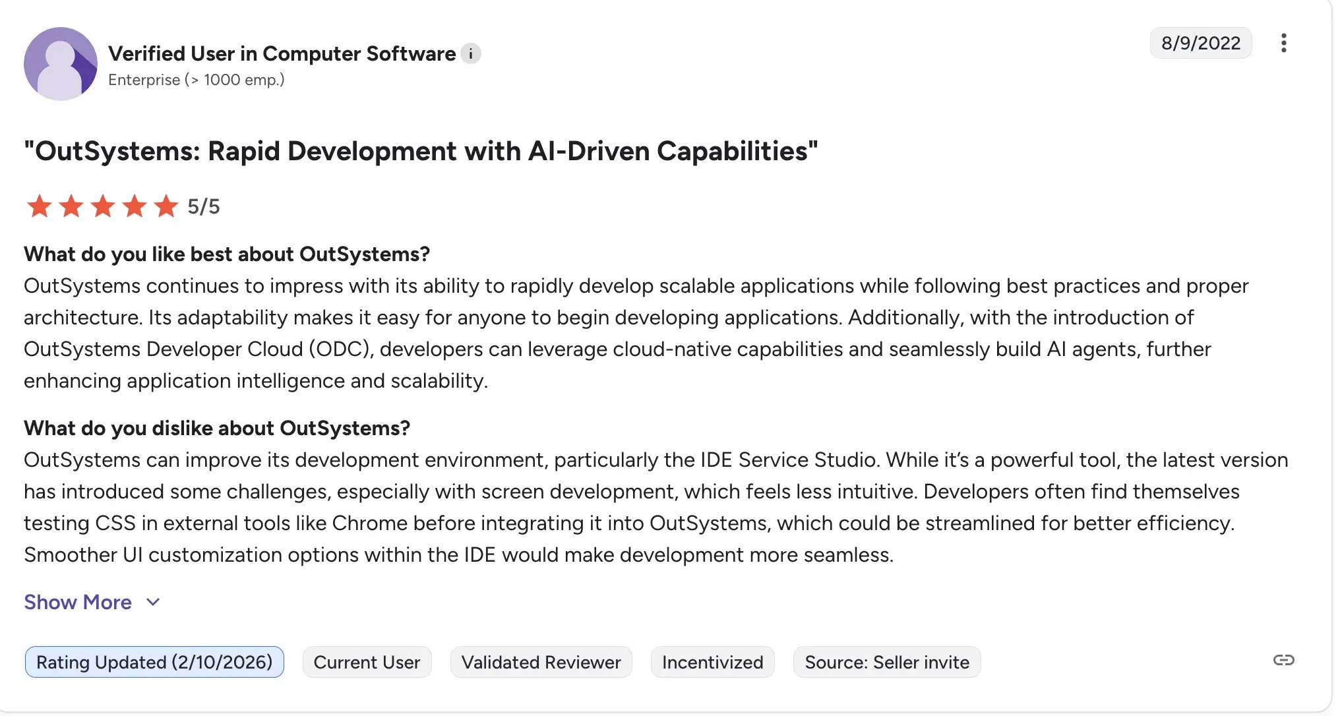Image resolution: width=1340 pixels, height=716 pixels.
Task: Toggle the Validated Reviewer badge
Action: point(541,662)
